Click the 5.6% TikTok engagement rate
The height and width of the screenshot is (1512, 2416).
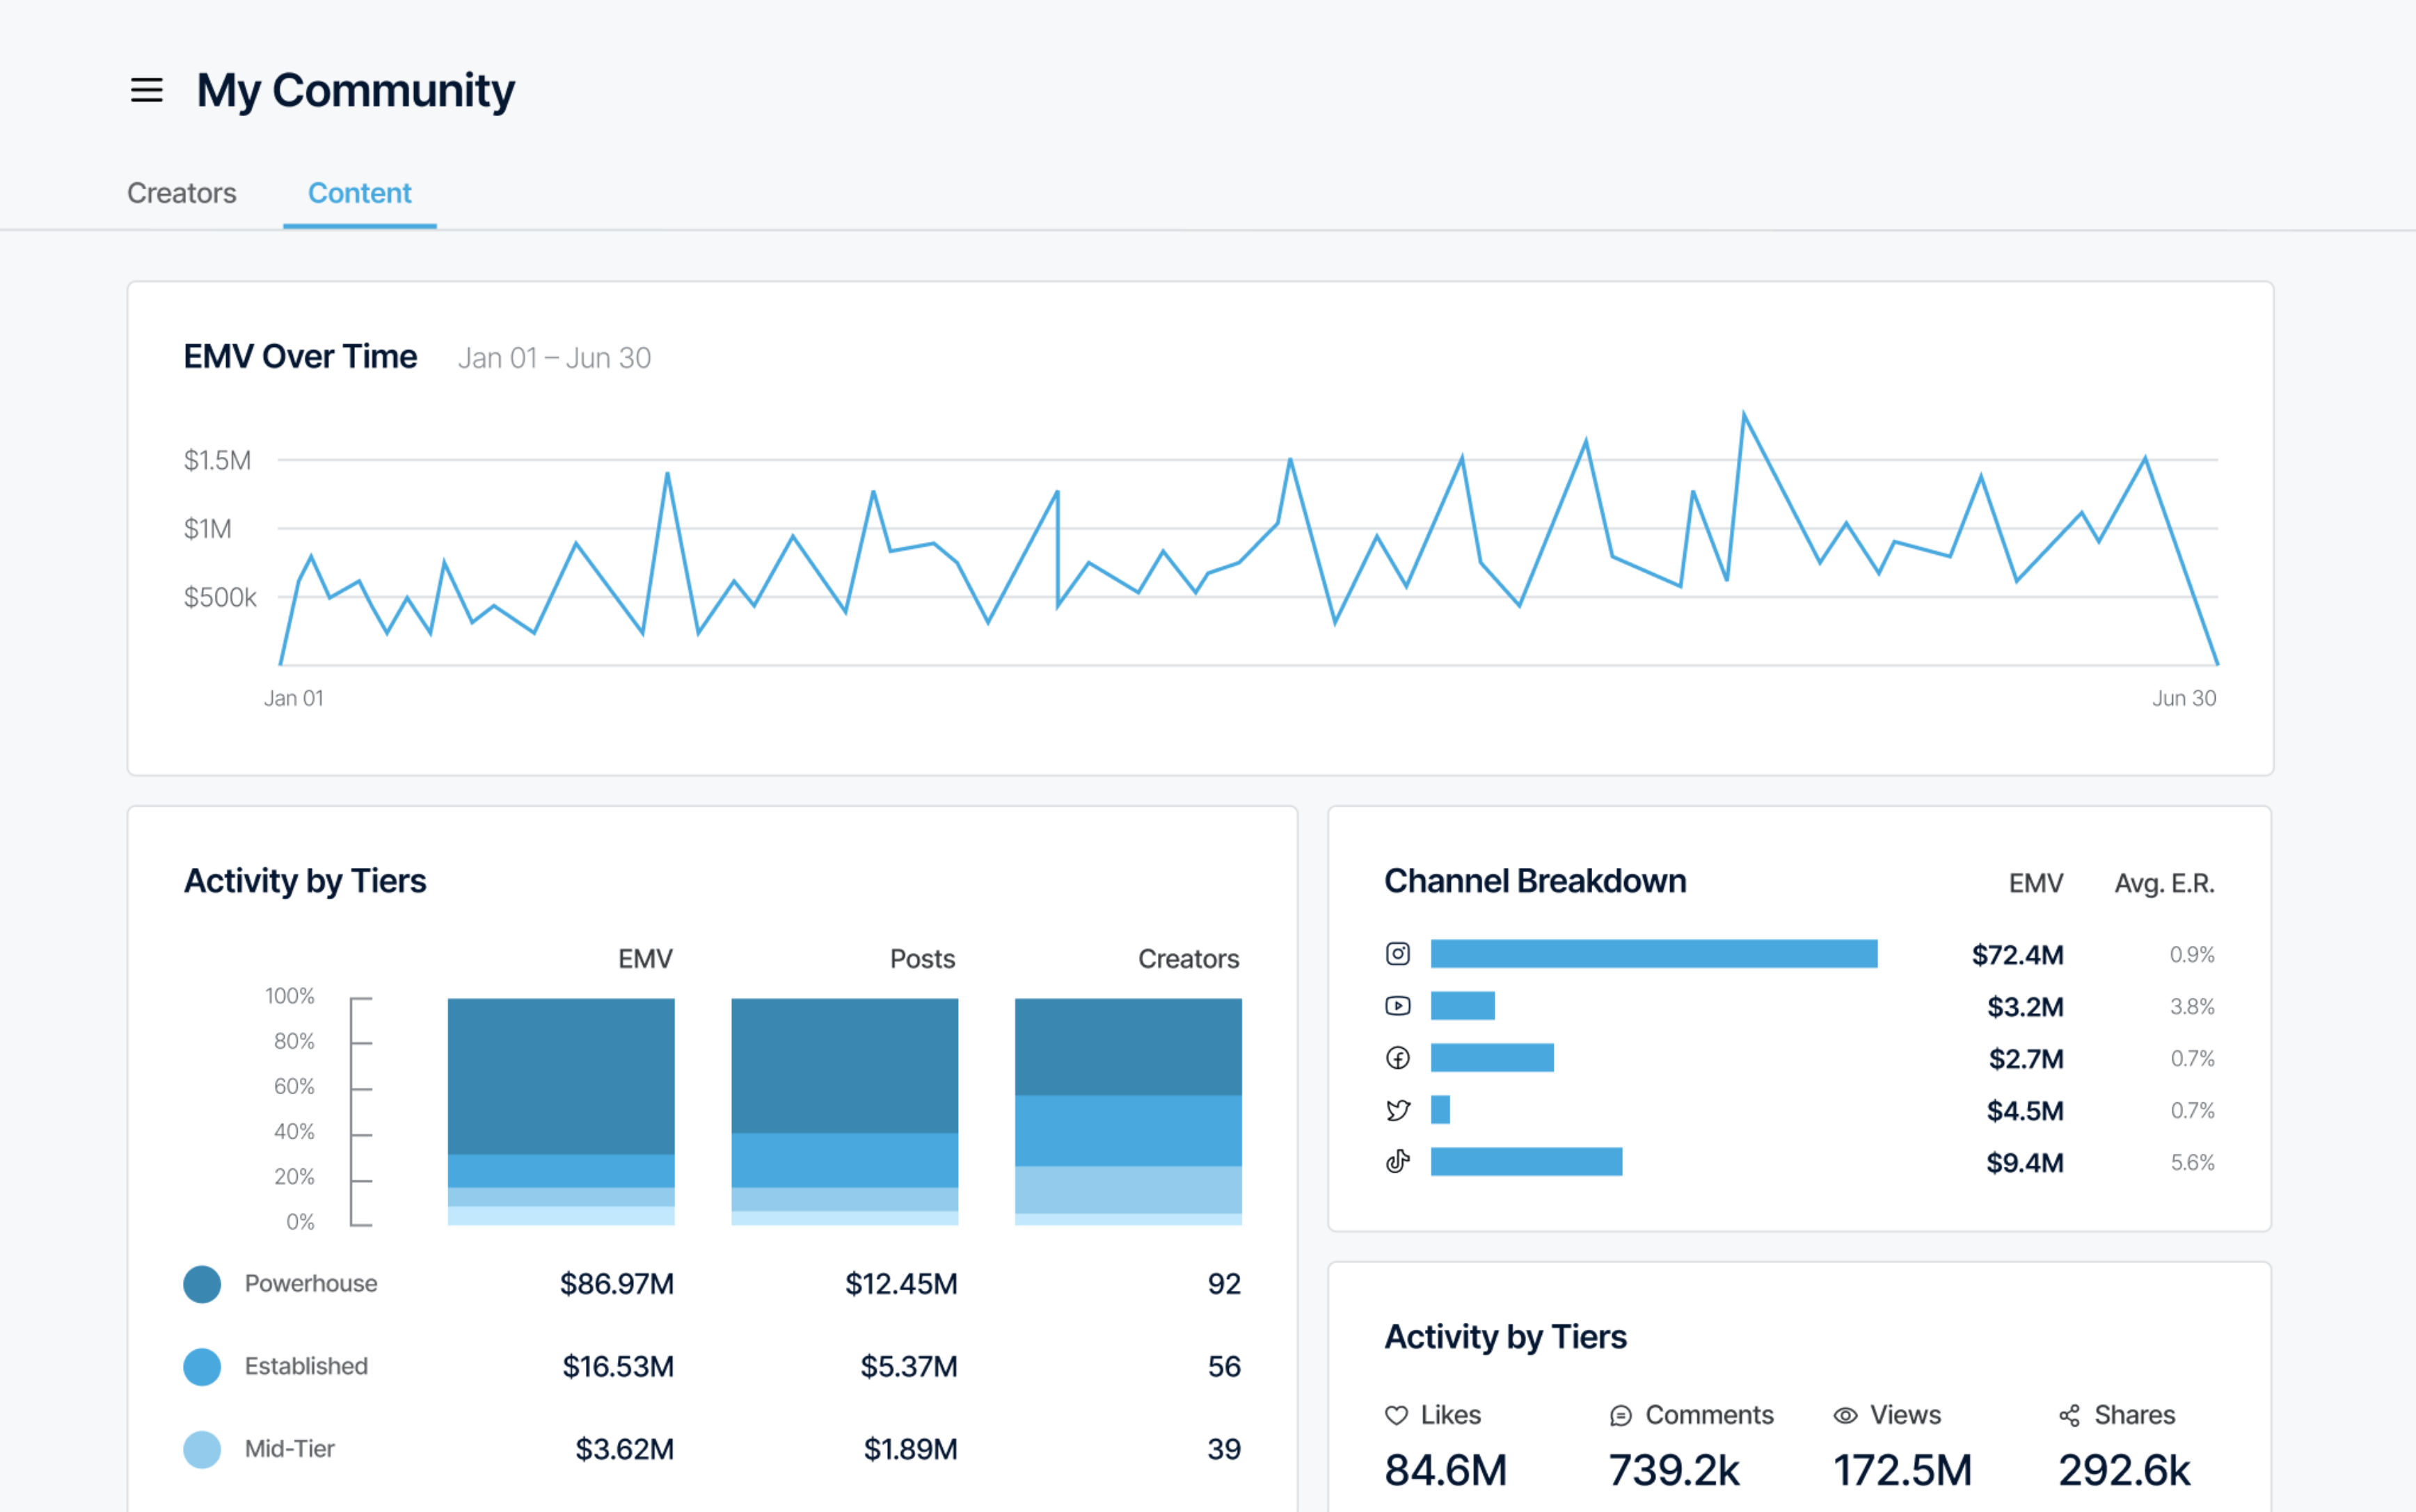(2192, 1163)
